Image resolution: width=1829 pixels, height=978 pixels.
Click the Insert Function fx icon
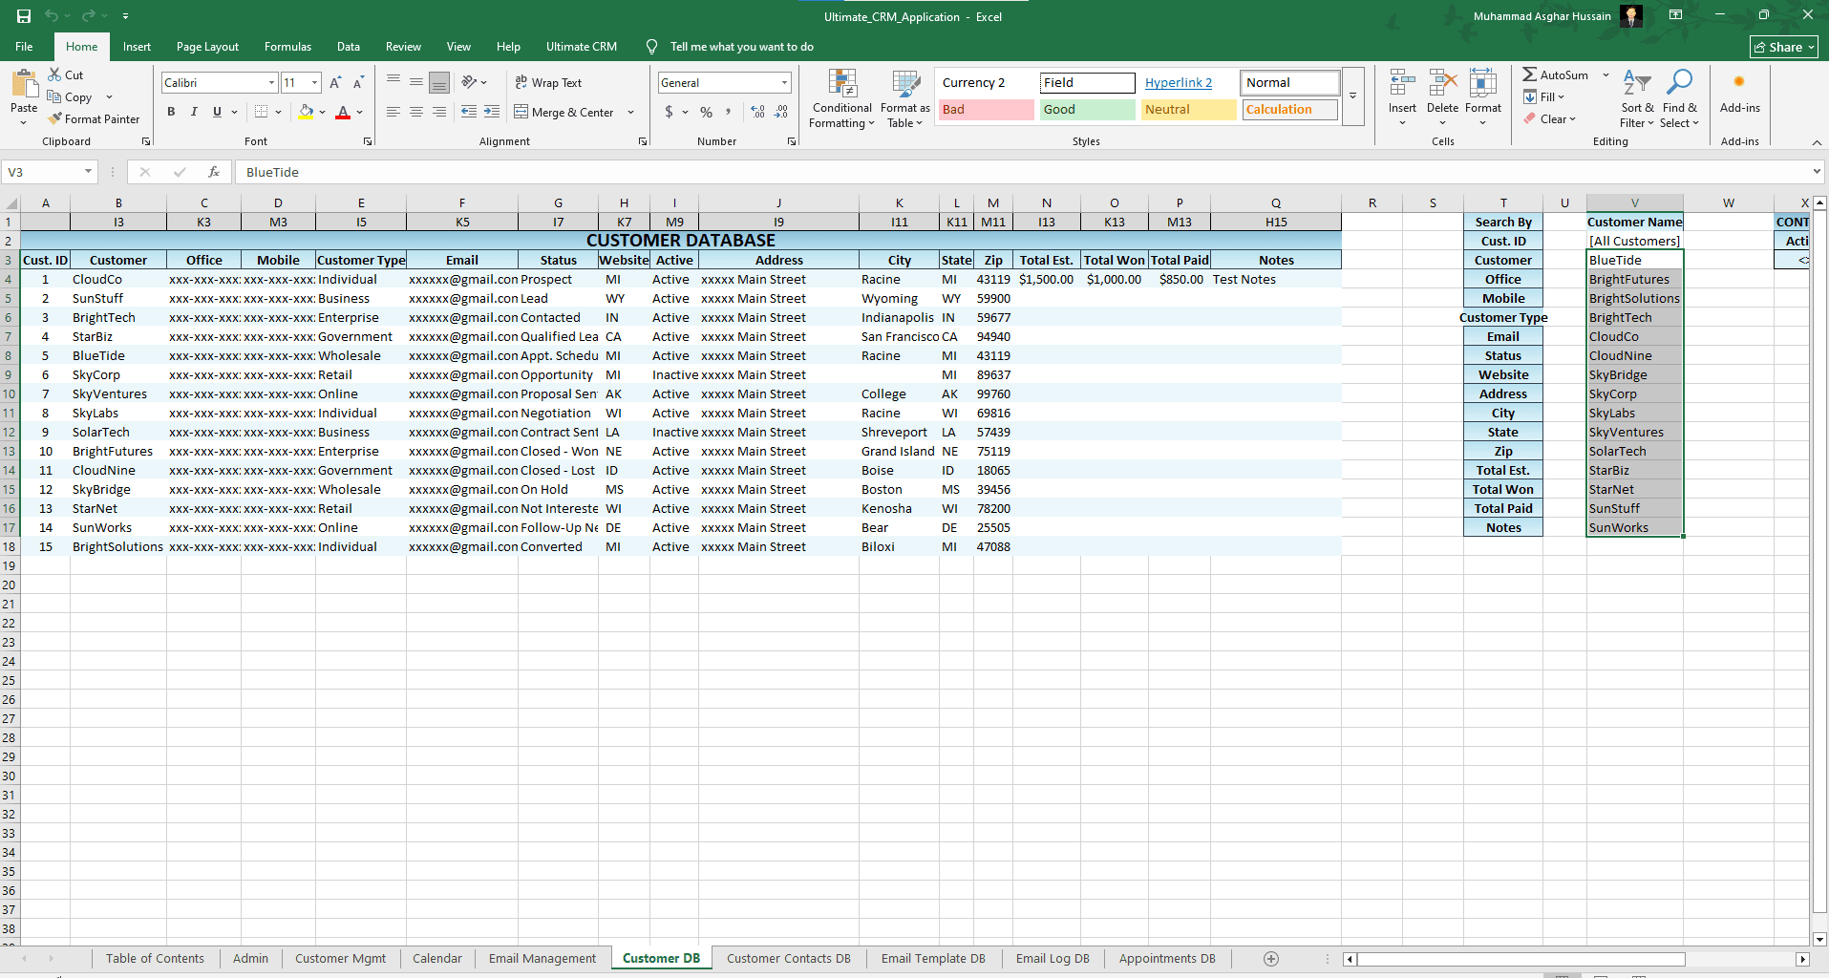214,172
